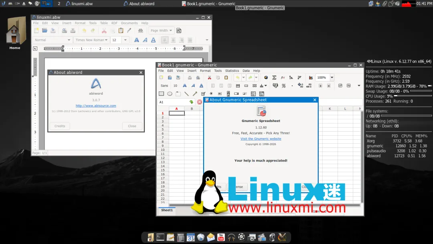Enable left alignment in AbiWord toolbar
The image size is (433, 244).
[165, 40]
